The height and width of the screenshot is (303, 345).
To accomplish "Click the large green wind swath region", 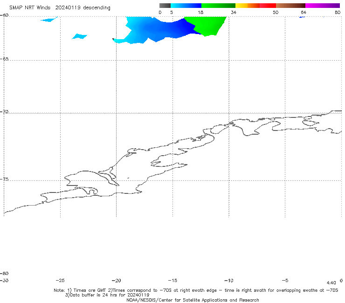I will (207, 25).
